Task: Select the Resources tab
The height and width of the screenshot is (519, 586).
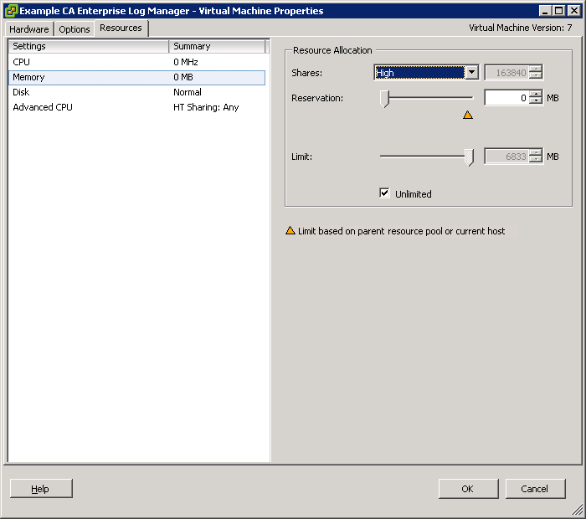Action: tap(121, 28)
